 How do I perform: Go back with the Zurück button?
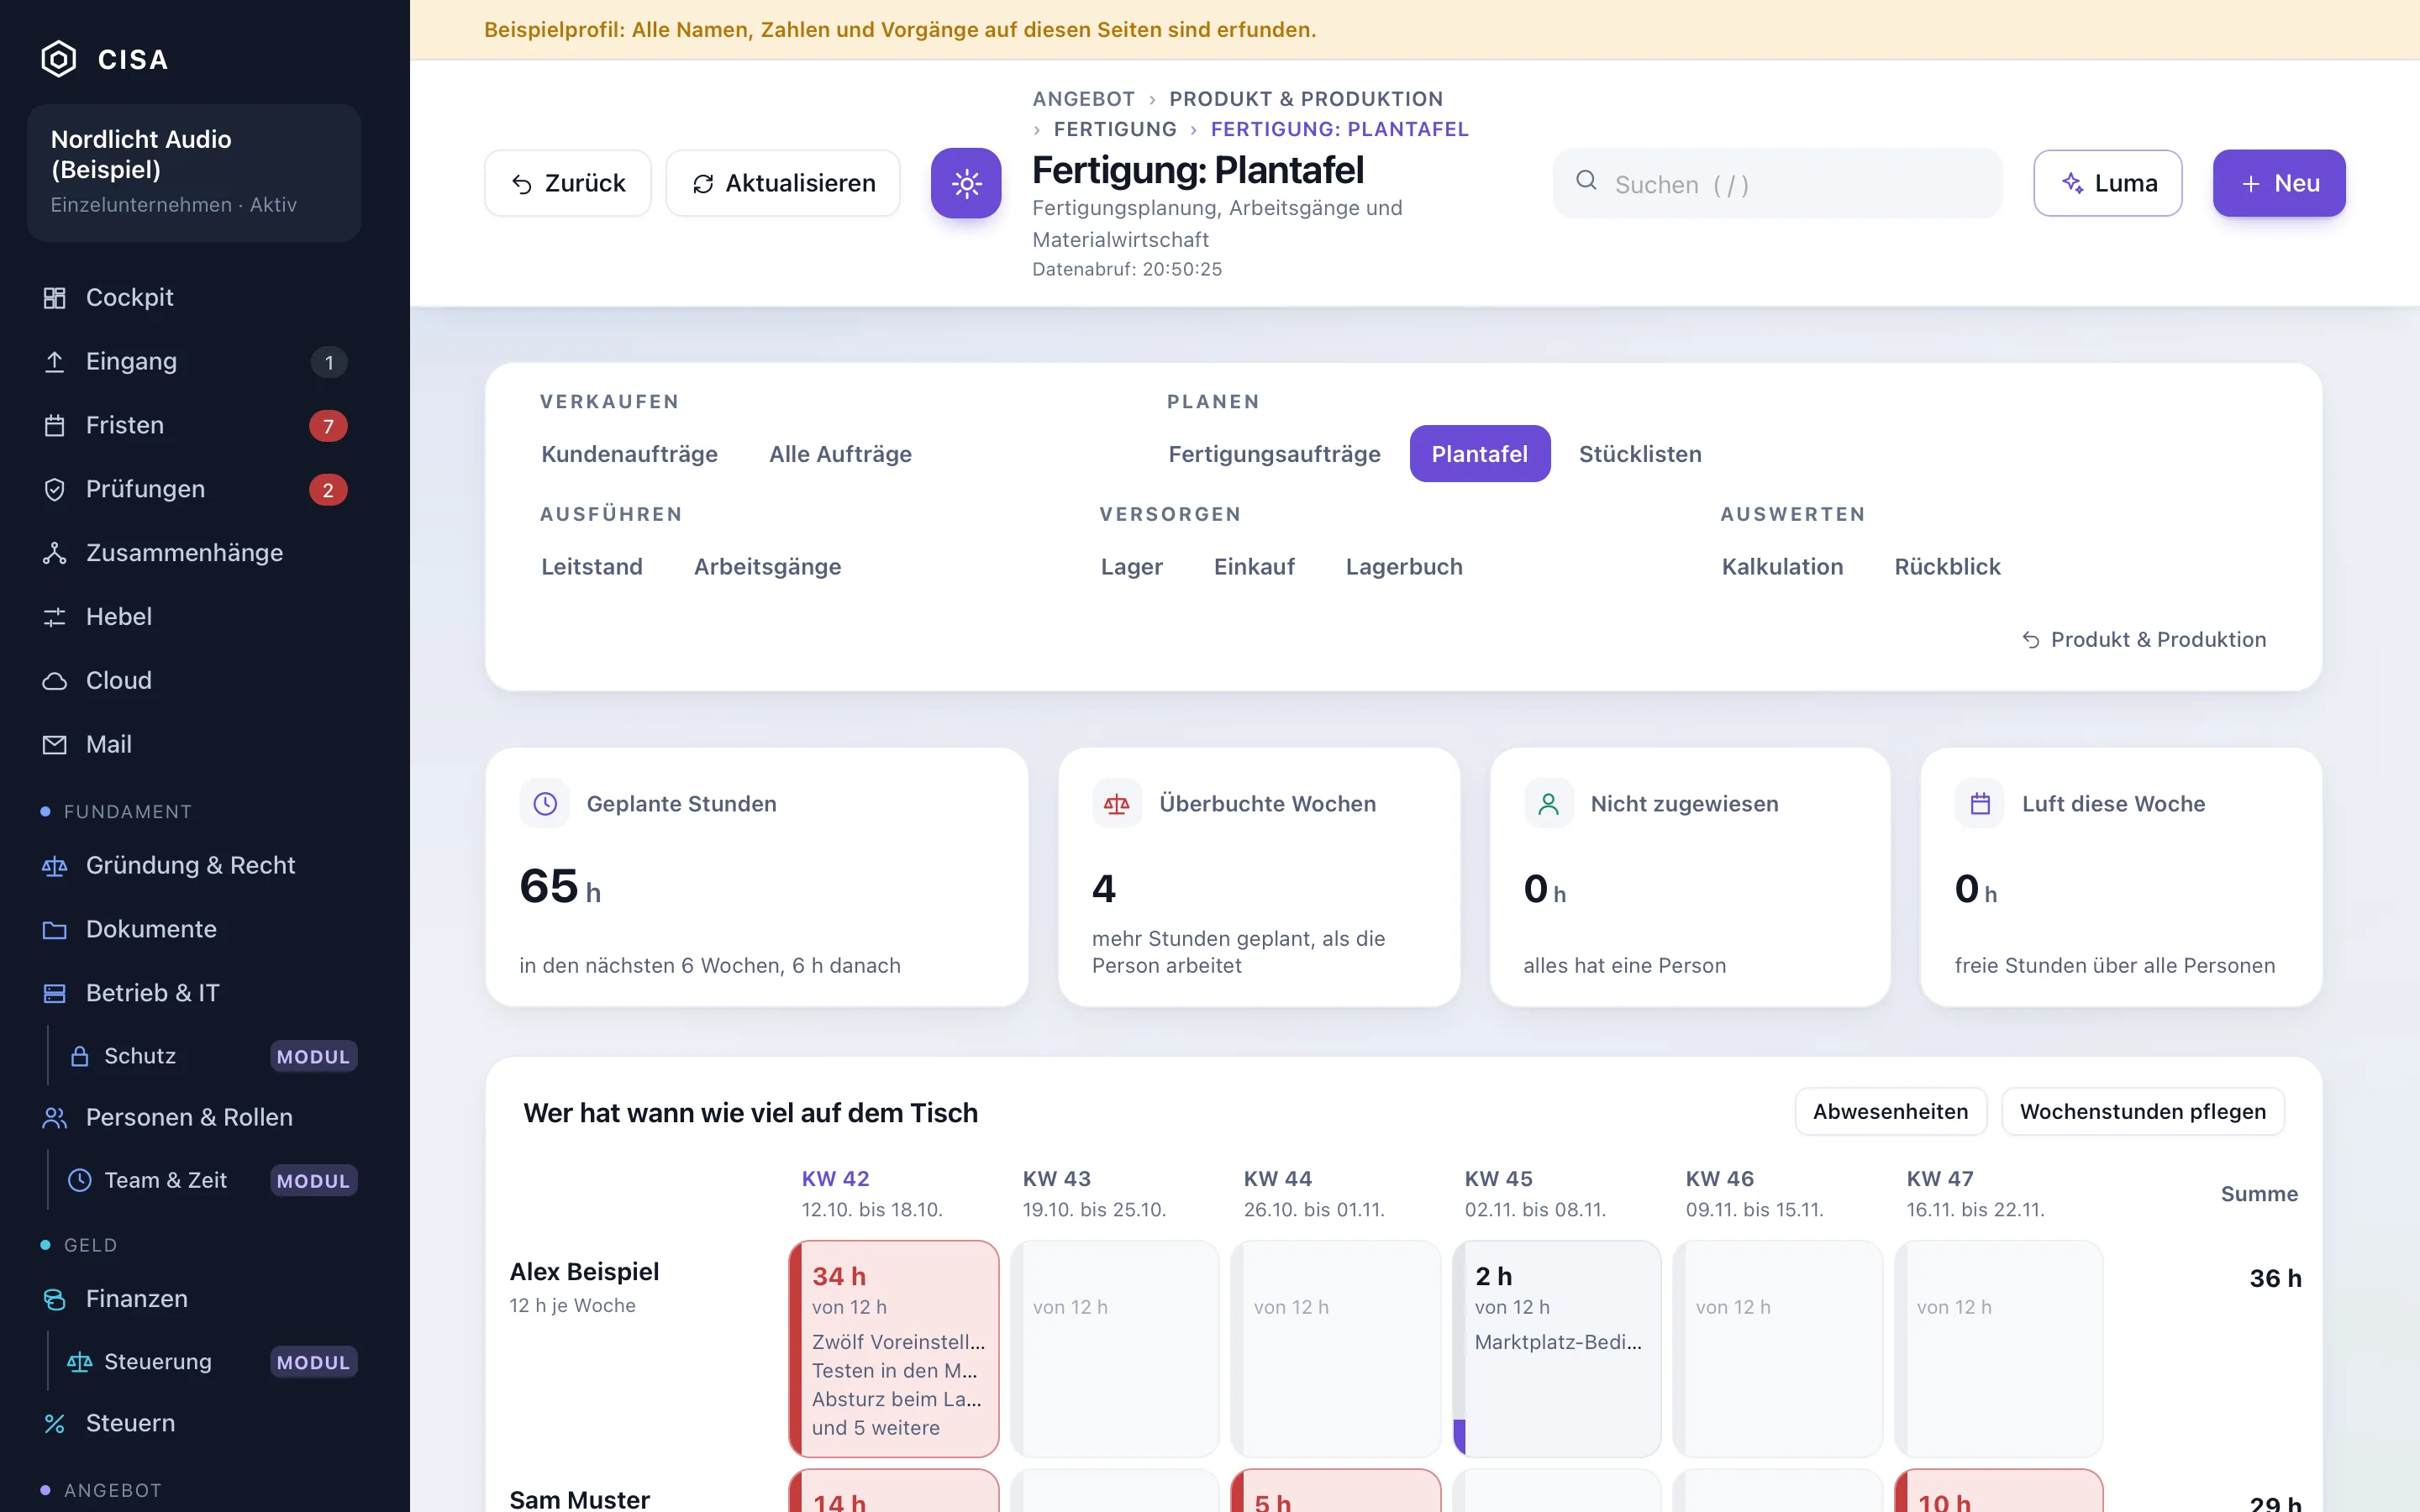[x=567, y=183]
